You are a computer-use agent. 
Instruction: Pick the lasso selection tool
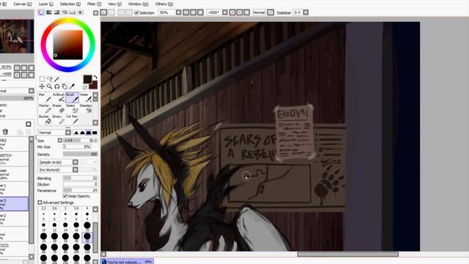coord(49,79)
